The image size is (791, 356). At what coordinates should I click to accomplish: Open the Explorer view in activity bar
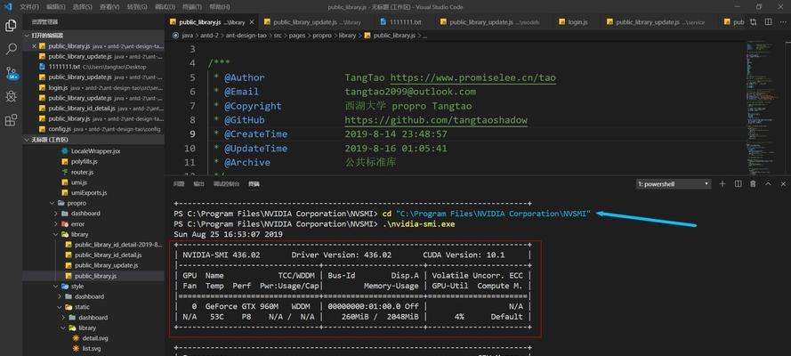11,26
